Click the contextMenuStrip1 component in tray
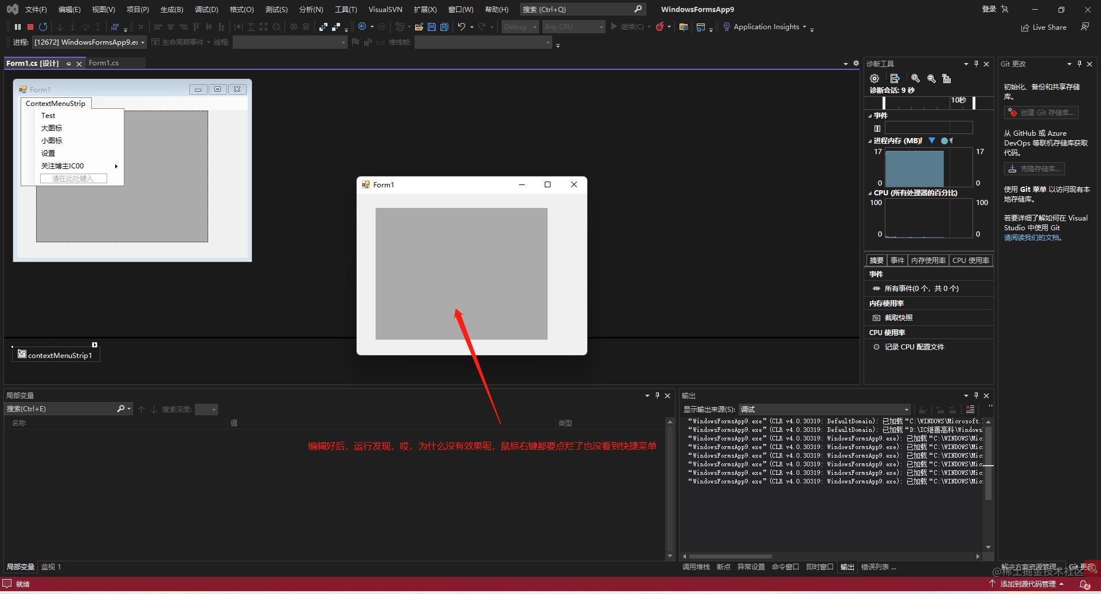This screenshot has height=594, width=1101. [x=56, y=355]
